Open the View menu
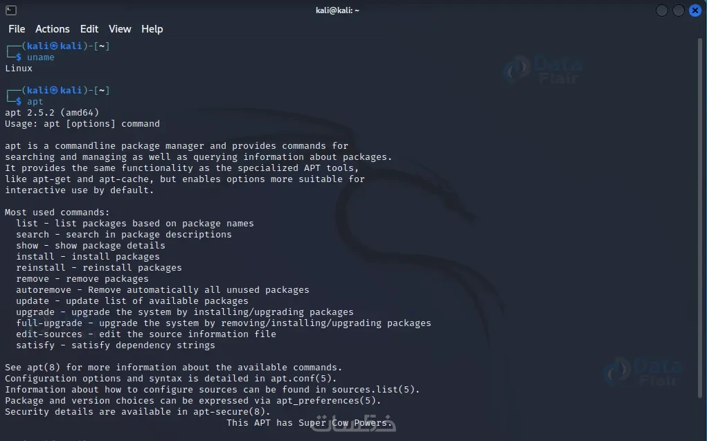The image size is (707, 441). coord(120,29)
